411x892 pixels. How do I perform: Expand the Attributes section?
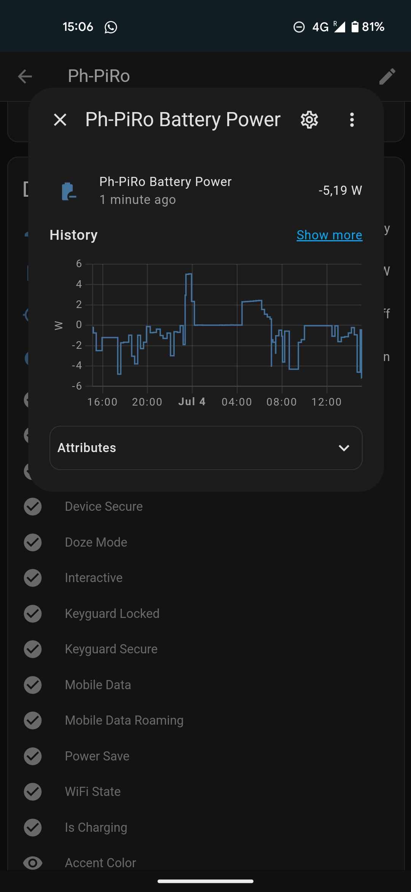(x=205, y=448)
